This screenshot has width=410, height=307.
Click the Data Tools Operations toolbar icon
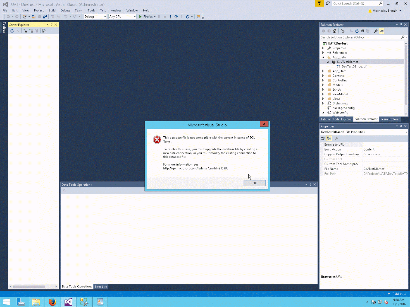(65, 191)
